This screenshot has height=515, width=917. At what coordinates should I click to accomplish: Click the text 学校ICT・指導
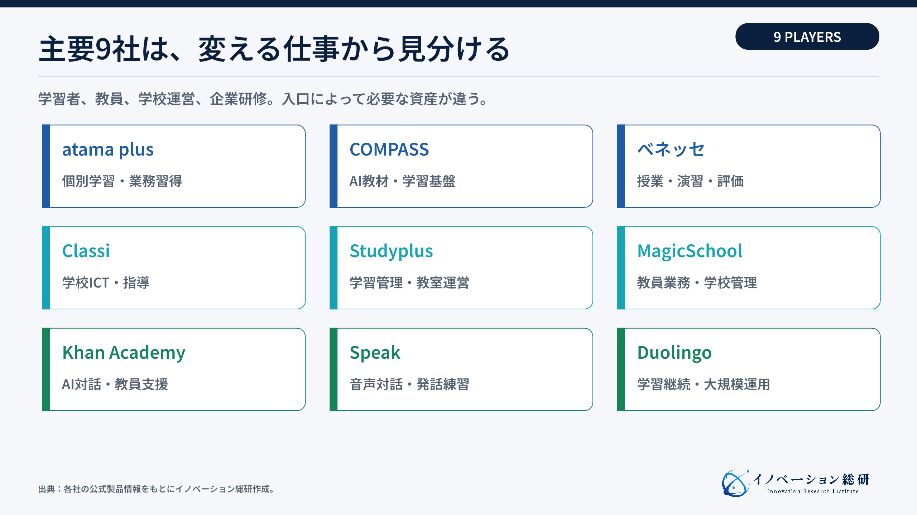coord(106,283)
